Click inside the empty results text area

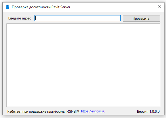(83, 65)
